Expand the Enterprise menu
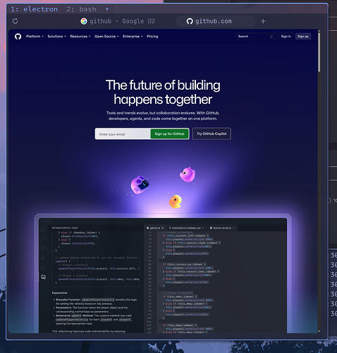The height and width of the screenshot is (353, 337). click(133, 37)
